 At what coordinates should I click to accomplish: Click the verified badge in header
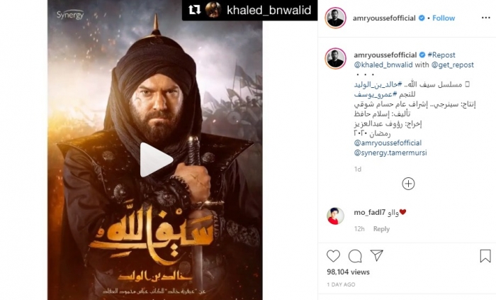(422, 18)
